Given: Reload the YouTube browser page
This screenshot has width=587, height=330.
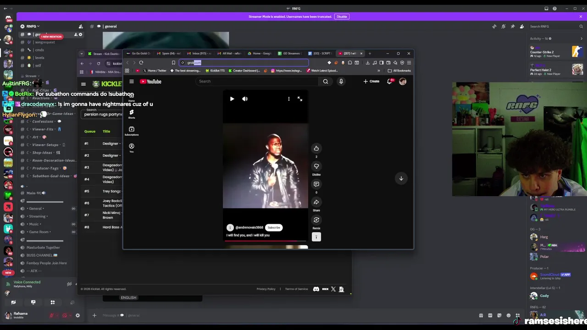Looking at the screenshot, I should [x=141, y=63].
